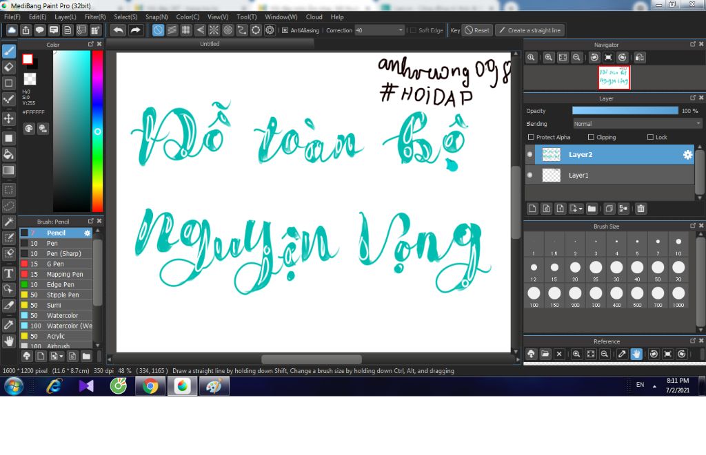
Task: Select the Brush tool in left toolbar
Action: [8, 51]
